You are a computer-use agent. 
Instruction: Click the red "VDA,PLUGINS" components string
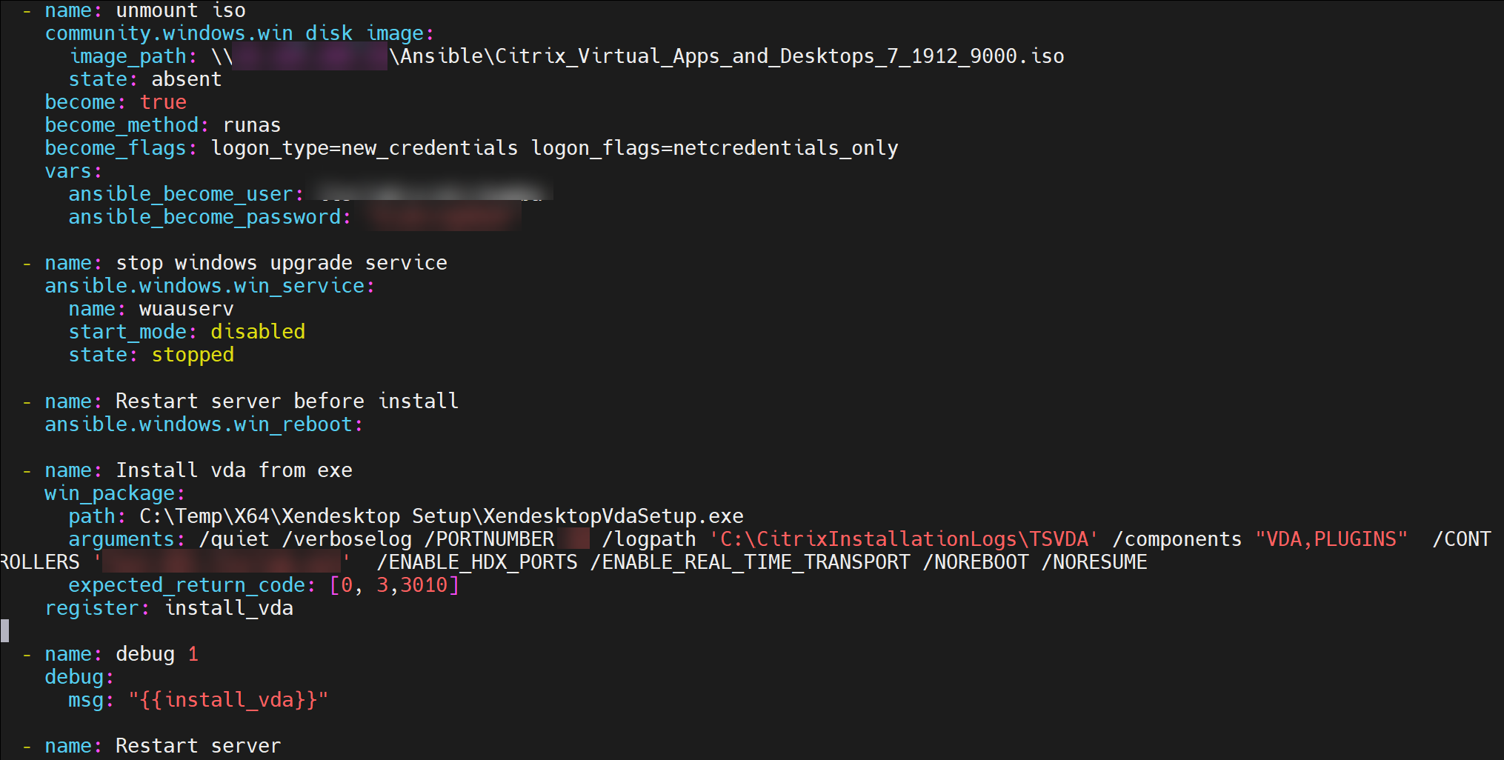pyautogui.click(x=1331, y=539)
